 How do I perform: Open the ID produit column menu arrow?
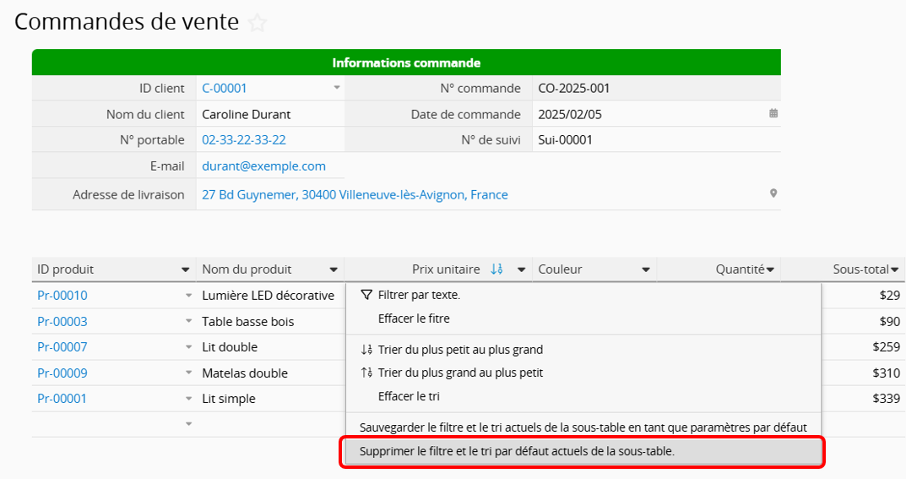pyautogui.click(x=186, y=269)
